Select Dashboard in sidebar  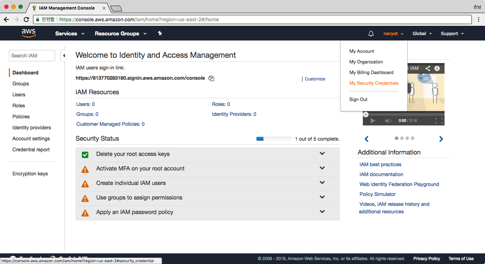[x=25, y=73]
